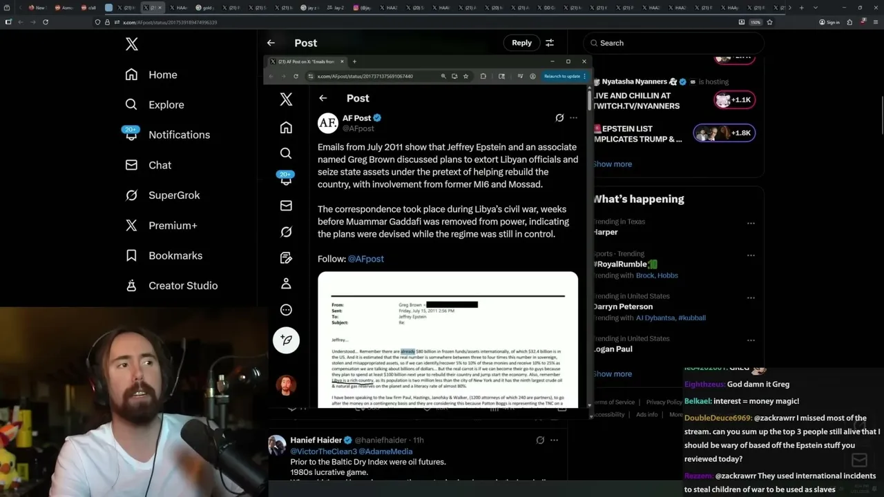The width and height of the screenshot is (884, 497).
Task: Click the Reply button in the background post
Action: click(521, 43)
